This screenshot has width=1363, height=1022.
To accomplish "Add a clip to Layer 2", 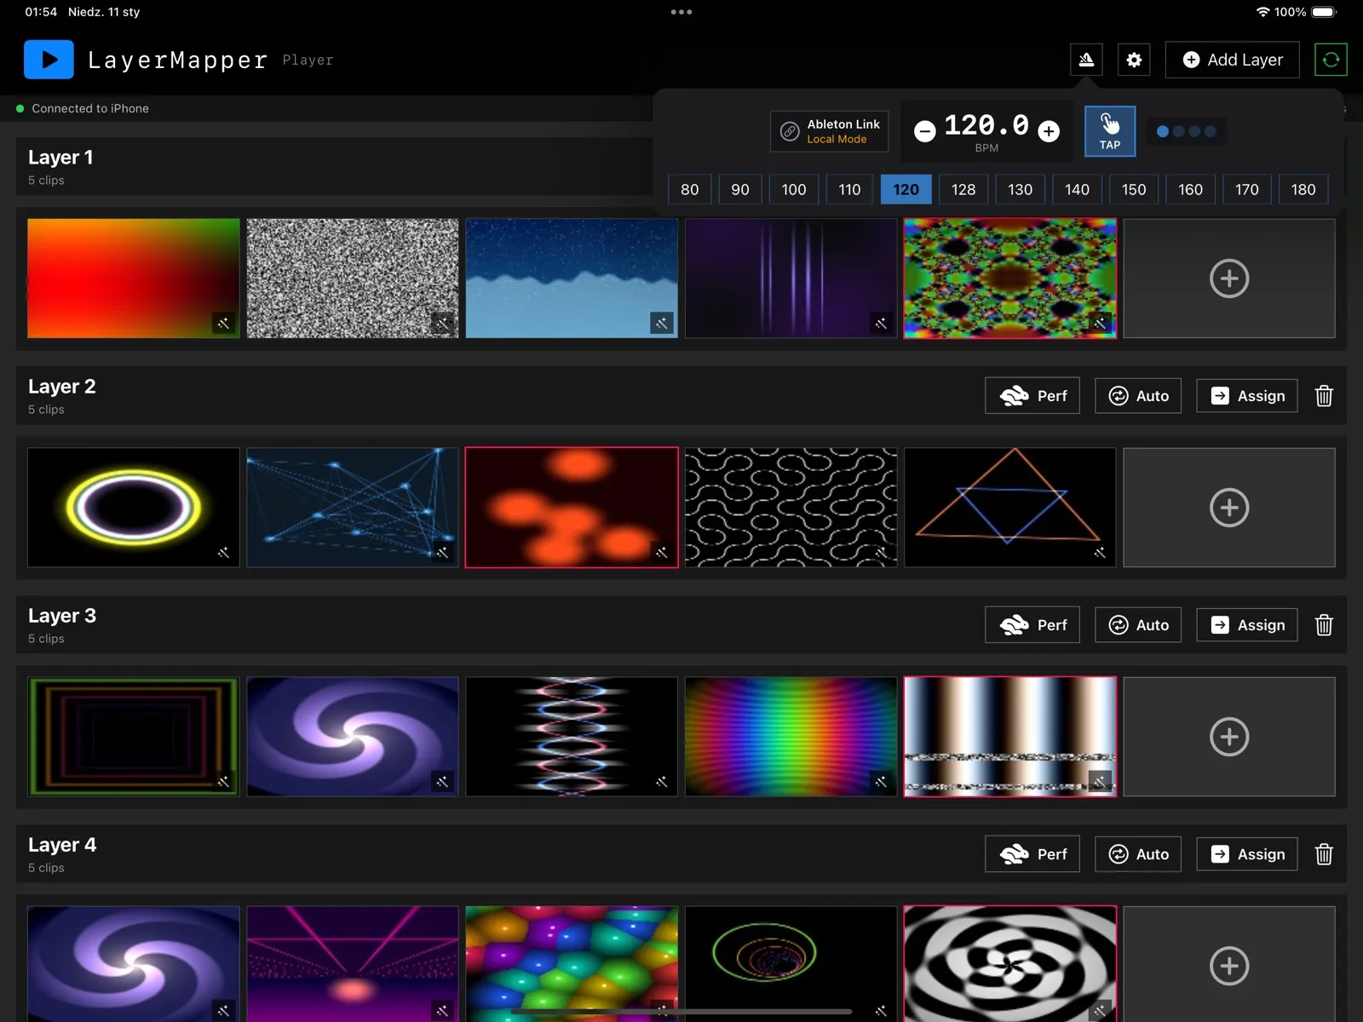I will 1229,508.
